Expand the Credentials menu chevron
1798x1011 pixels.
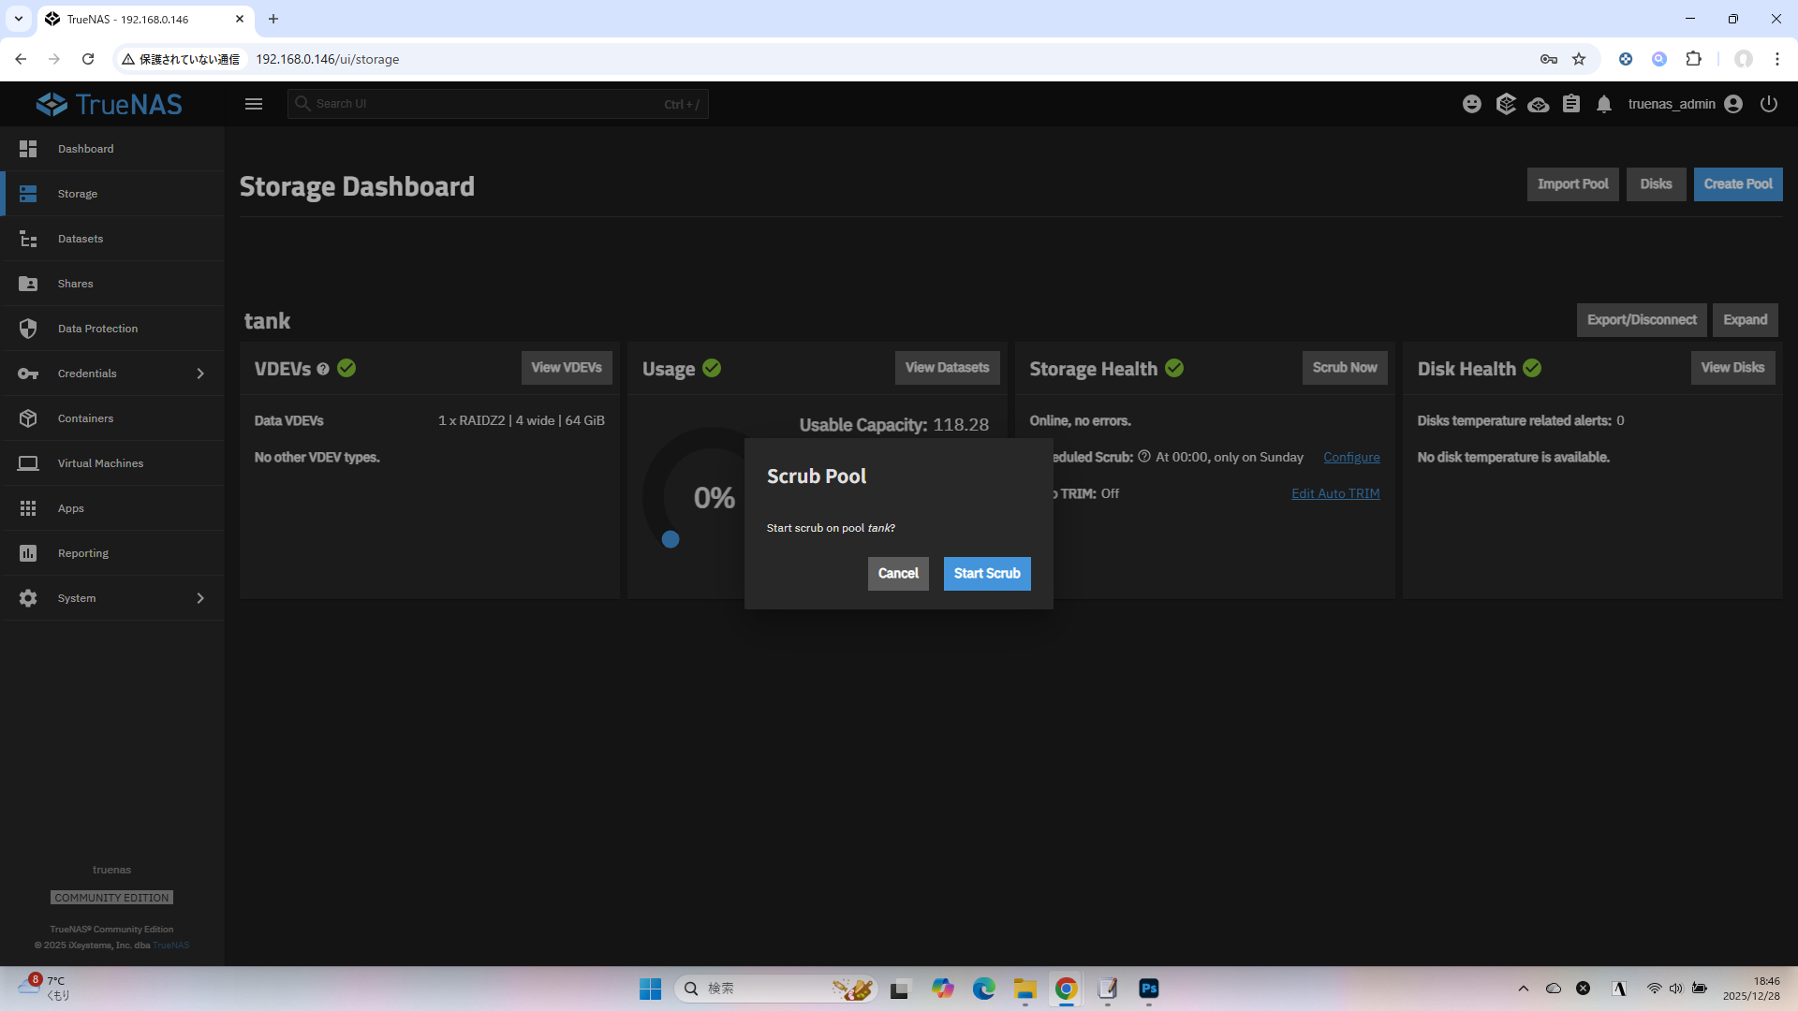pos(200,374)
